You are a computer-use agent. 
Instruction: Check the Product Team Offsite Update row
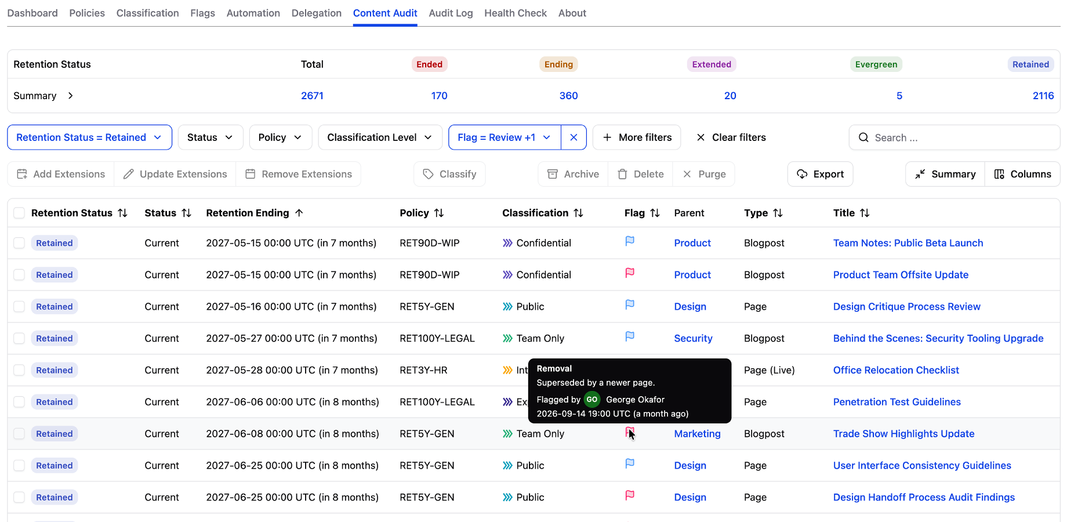pos(19,275)
